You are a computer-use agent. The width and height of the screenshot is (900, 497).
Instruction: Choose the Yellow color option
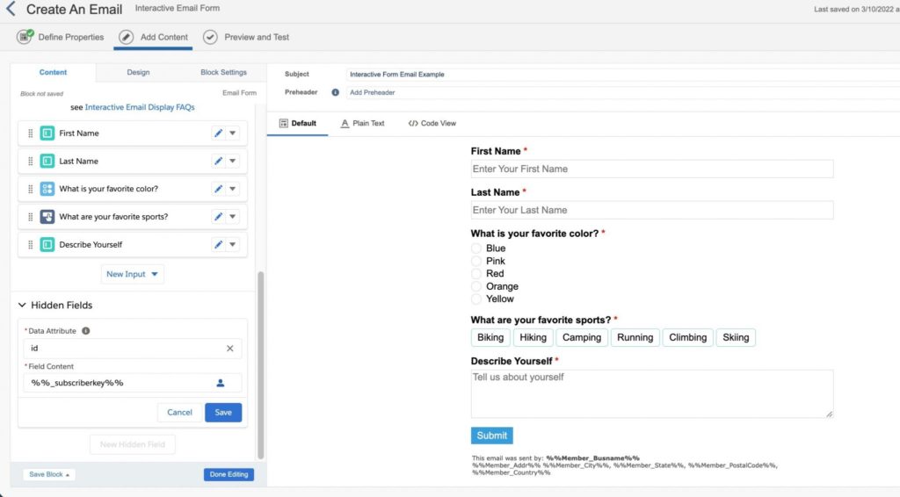tap(477, 299)
